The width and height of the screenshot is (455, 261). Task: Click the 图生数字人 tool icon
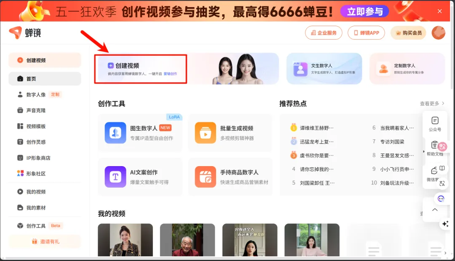click(115, 133)
